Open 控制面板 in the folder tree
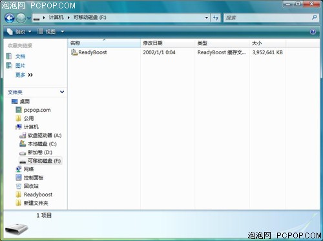 (x=34, y=178)
